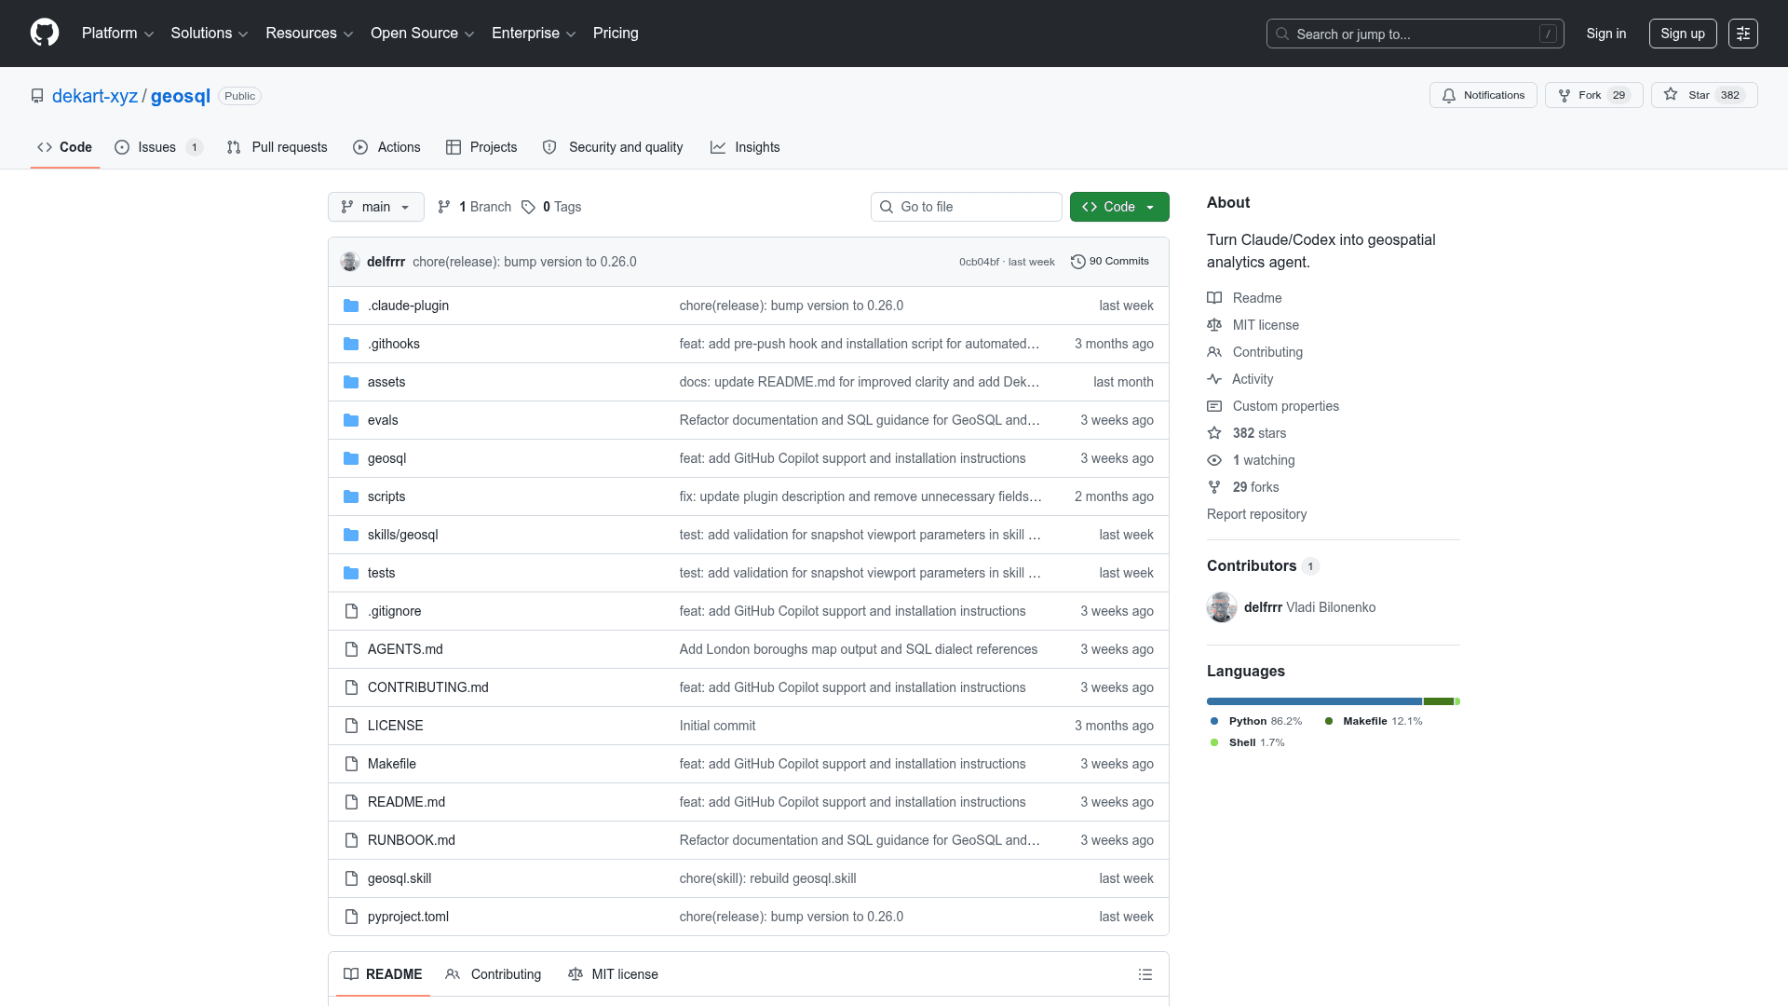This screenshot has width=1788, height=1006.
Task: Star the geosql repository
Action: [1688, 95]
